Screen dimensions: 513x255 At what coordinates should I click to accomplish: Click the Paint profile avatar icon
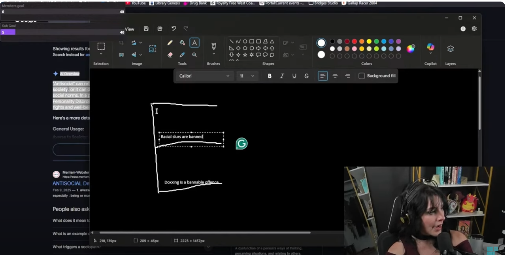click(463, 29)
